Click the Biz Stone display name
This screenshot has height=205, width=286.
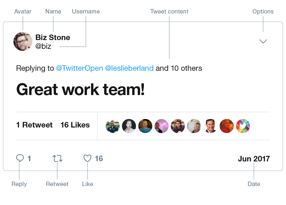(x=53, y=37)
